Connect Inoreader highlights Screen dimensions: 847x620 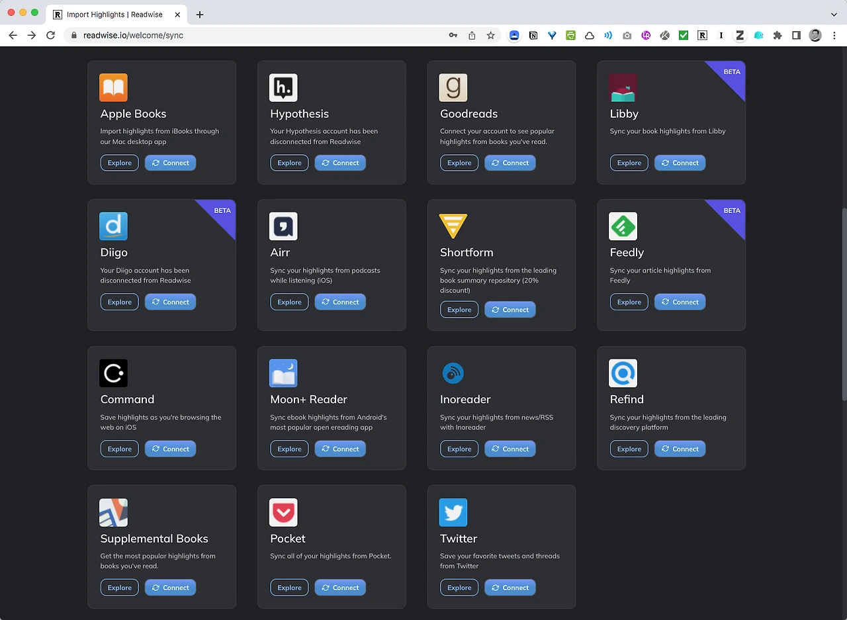coord(510,449)
